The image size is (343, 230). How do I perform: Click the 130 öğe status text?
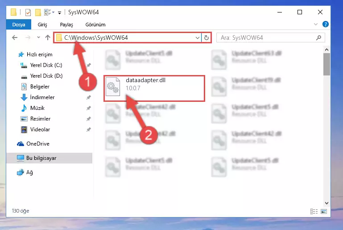coord(21,211)
